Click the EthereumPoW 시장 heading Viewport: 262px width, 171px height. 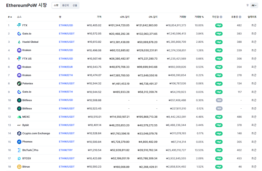[26, 5]
